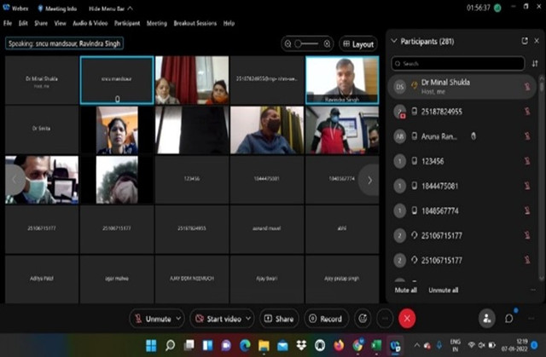
Task: Open the Audio & Video menu
Action: pos(90,23)
